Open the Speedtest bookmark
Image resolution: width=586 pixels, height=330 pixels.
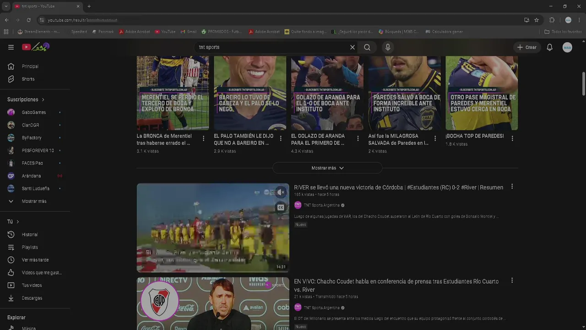[79, 32]
